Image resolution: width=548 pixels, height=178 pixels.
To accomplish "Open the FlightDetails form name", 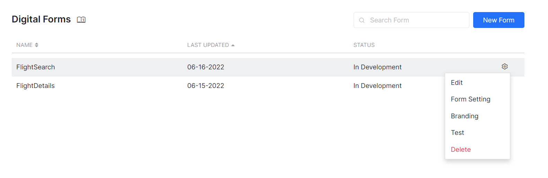I will 35,86.
